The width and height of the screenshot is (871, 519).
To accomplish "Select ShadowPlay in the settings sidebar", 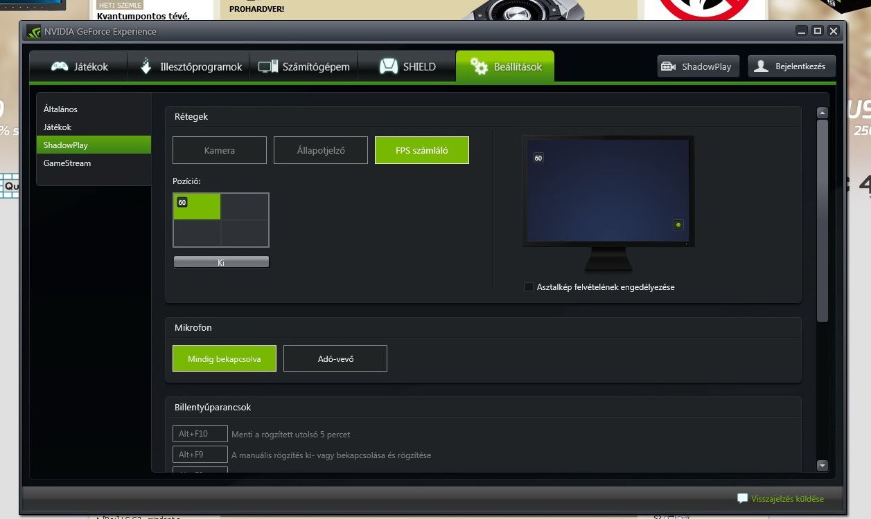I will click(x=94, y=145).
